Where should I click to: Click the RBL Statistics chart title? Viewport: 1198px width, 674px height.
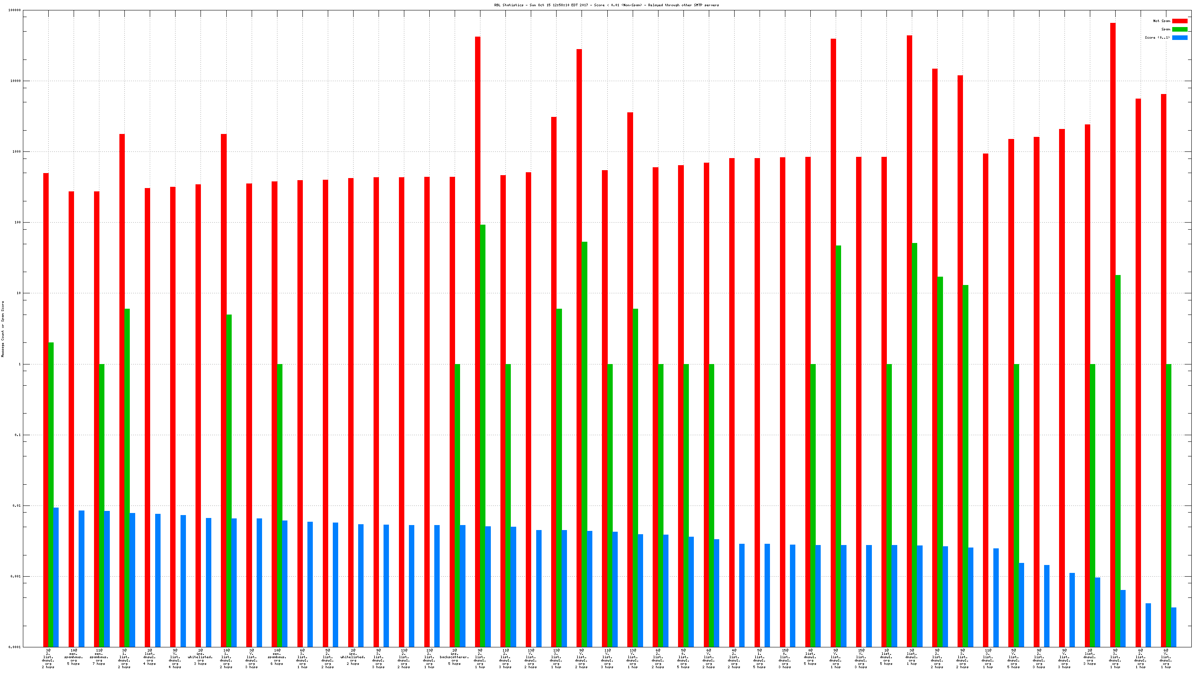(606, 5)
